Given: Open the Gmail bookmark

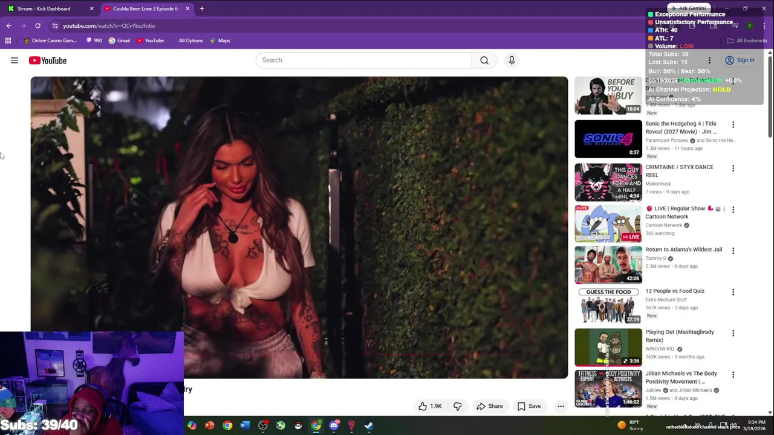Looking at the screenshot, I should (119, 40).
